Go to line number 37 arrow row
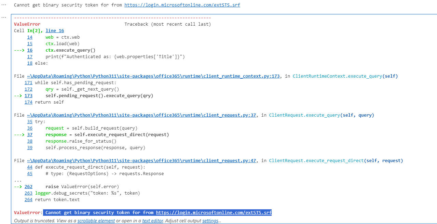The width and height of the screenshot is (437, 224). 30,135
